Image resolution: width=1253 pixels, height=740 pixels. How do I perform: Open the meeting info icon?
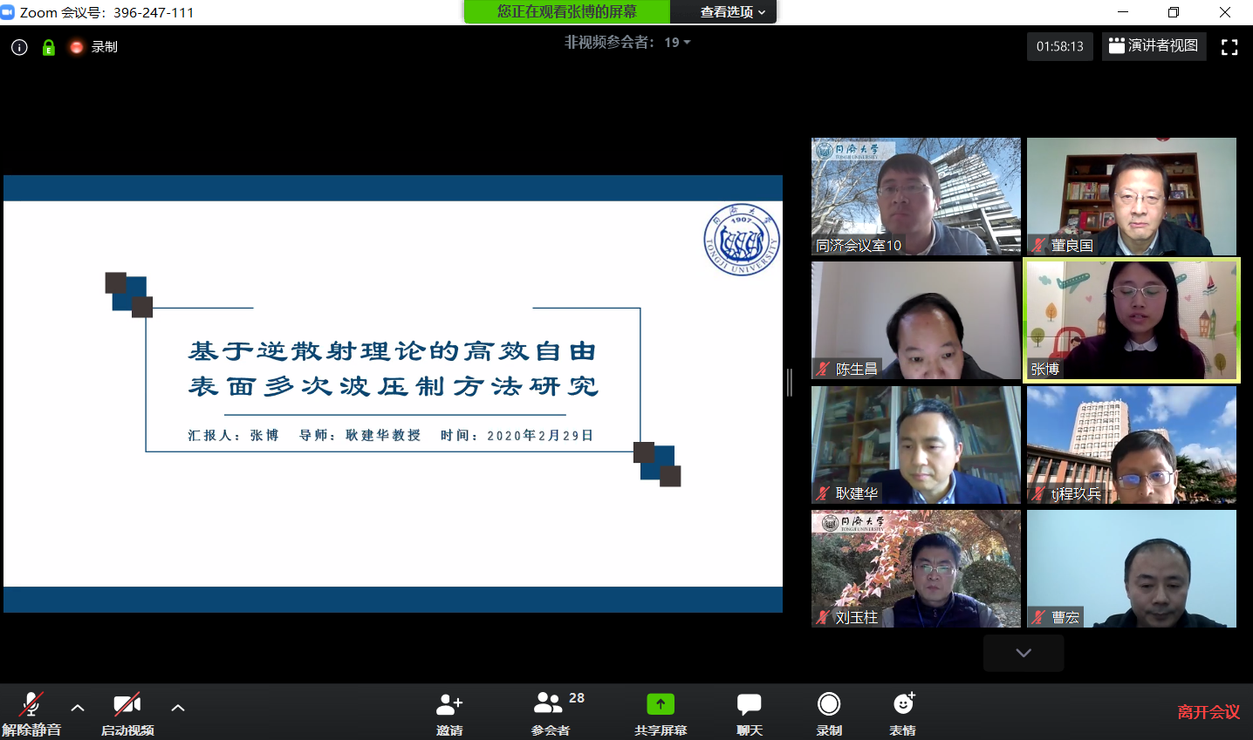coord(19,47)
